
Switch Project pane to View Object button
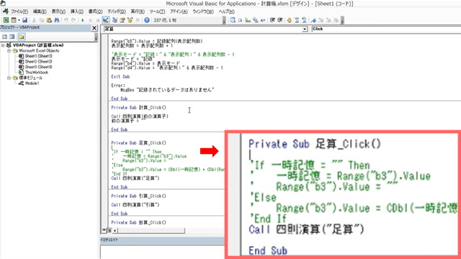click(x=12, y=37)
